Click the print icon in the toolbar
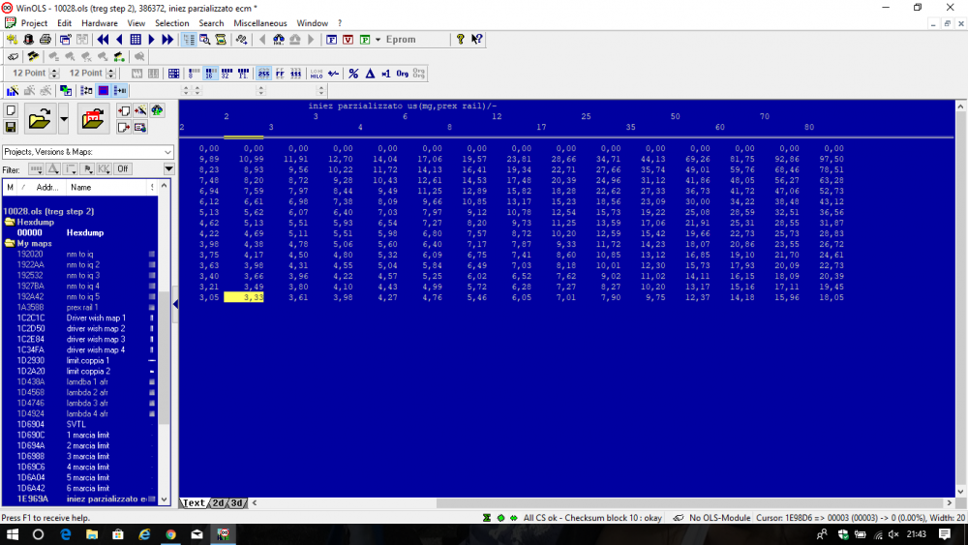Screen dimensions: 968x545 (45, 40)
